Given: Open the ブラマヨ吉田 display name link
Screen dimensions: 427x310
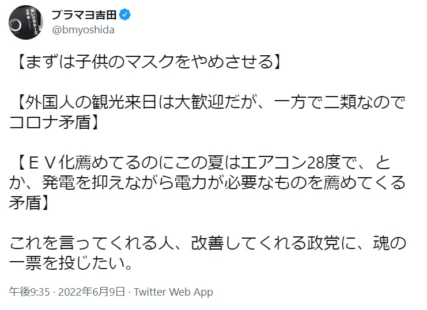Looking at the screenshot, I should (x=84, y=15).
